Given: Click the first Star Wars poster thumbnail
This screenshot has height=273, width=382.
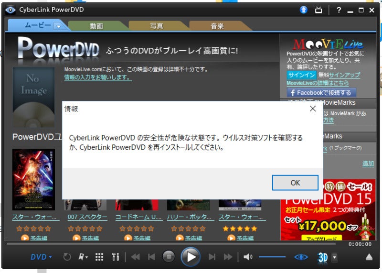Looking at the screenshot, I should tap(33, 180).
